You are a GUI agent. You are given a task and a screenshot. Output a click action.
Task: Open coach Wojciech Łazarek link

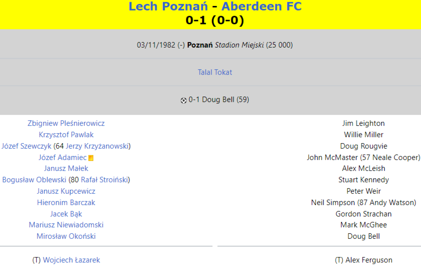pos(71,260)
